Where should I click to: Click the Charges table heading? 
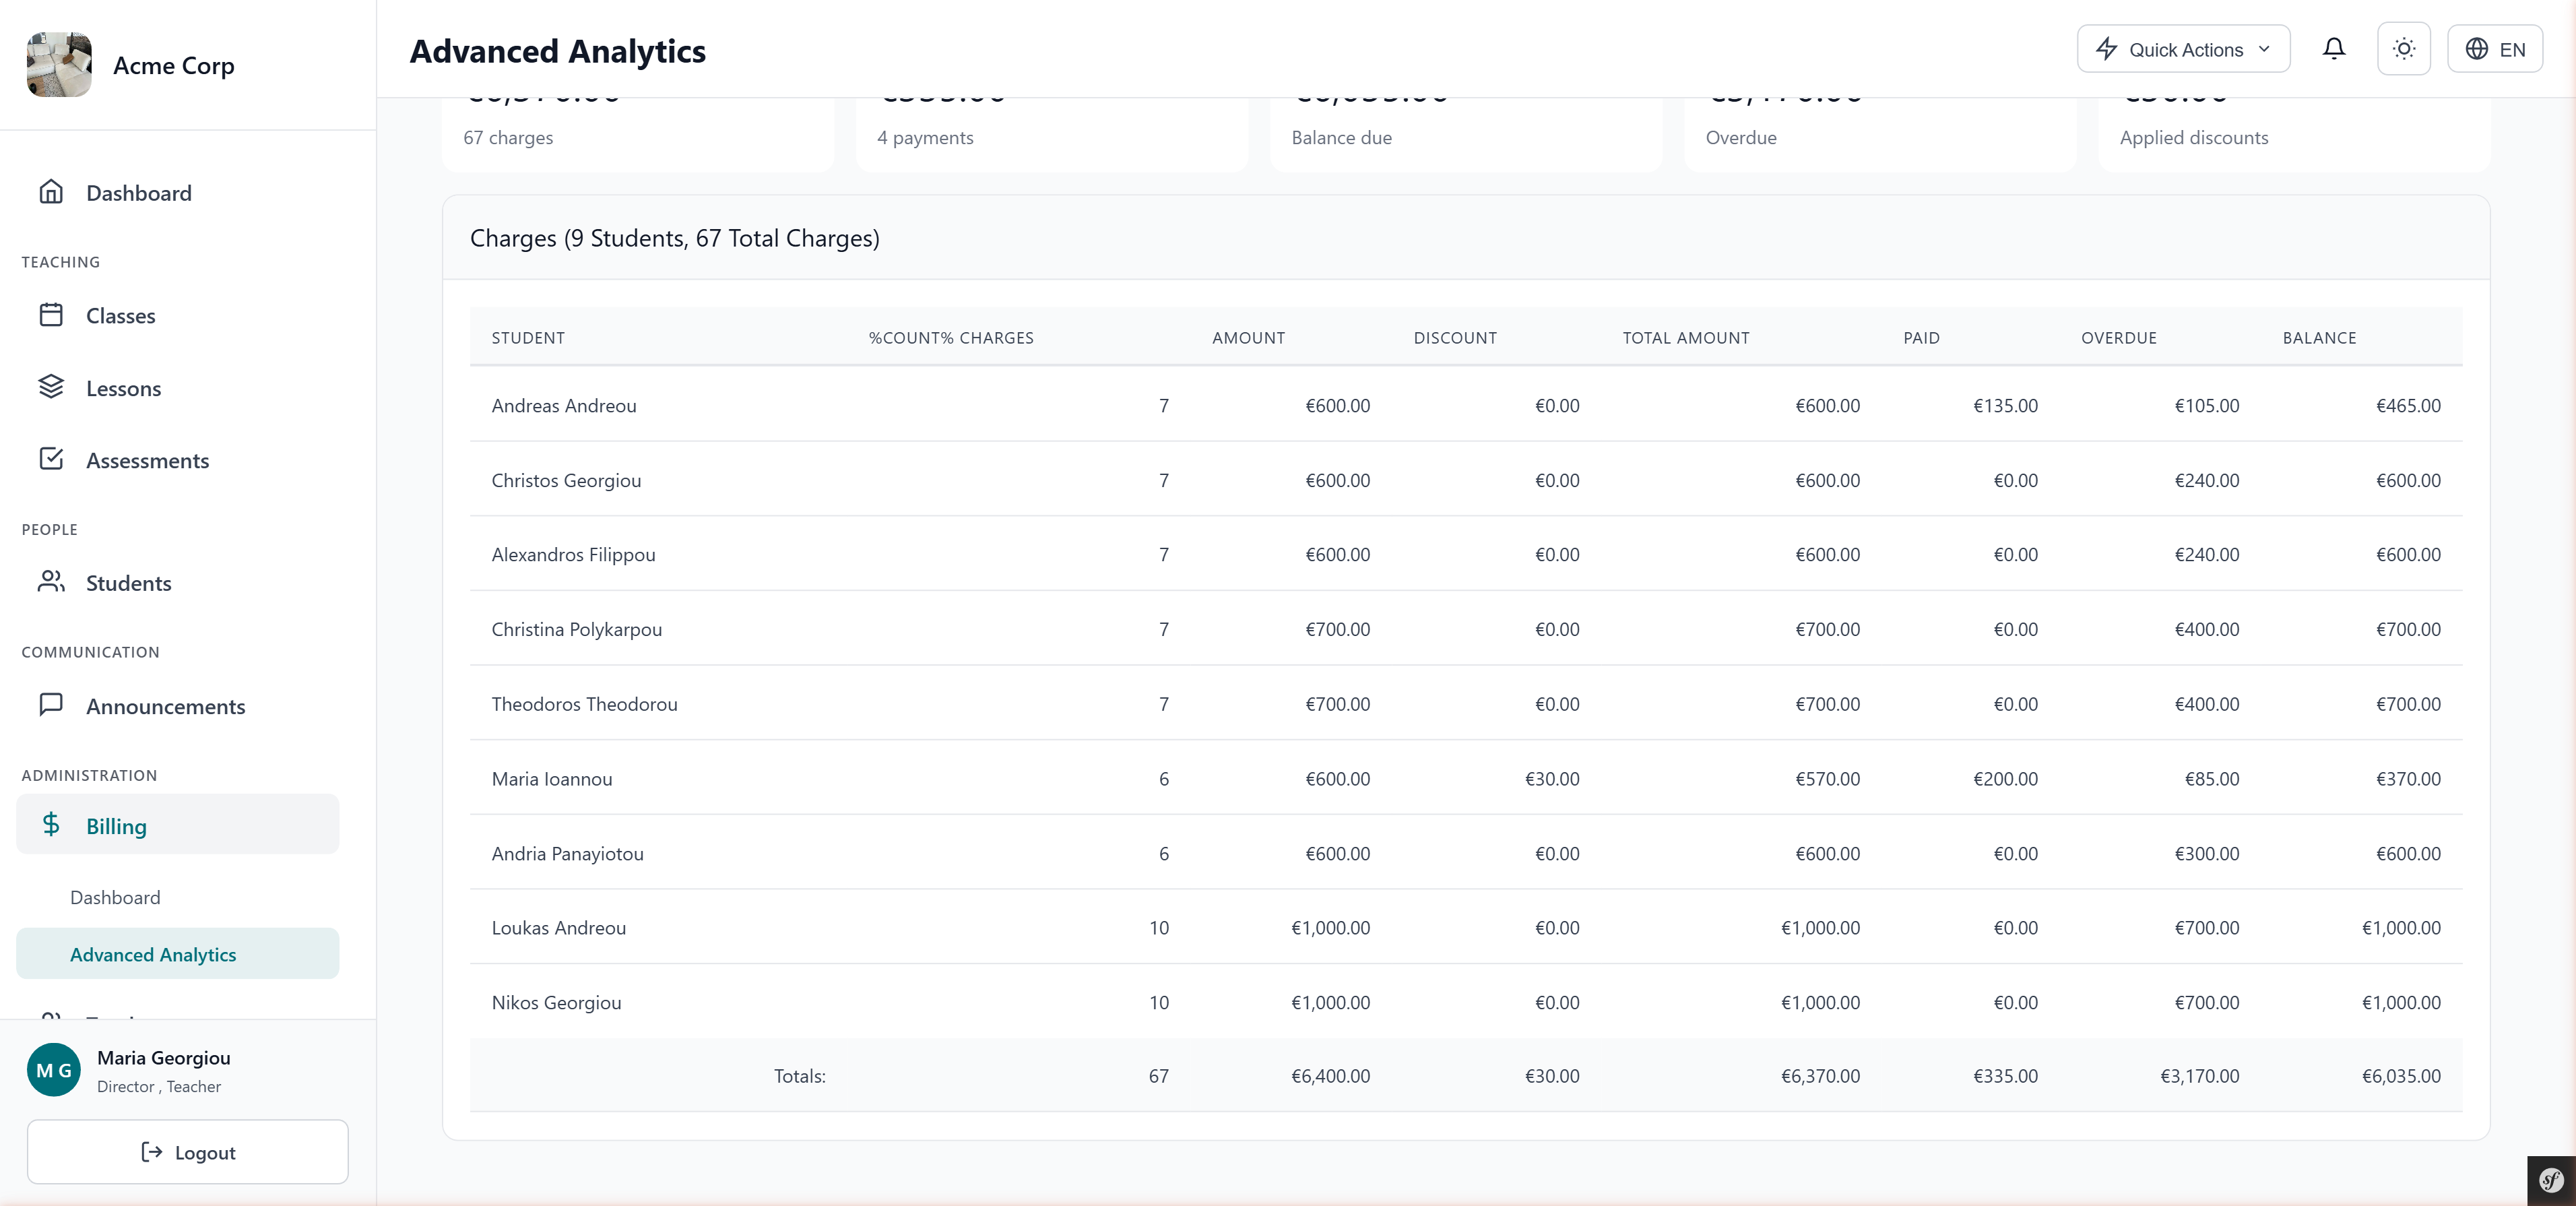click(675, 238)
